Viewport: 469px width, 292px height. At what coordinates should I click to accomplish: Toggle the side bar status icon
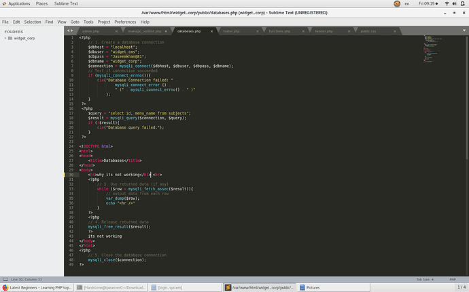pyautogui.click(x=5, y=280)
